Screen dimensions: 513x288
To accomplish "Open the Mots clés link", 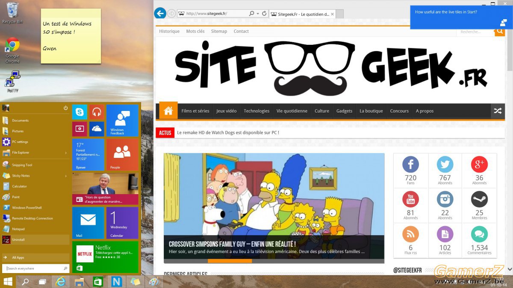I will coord(195,31).
